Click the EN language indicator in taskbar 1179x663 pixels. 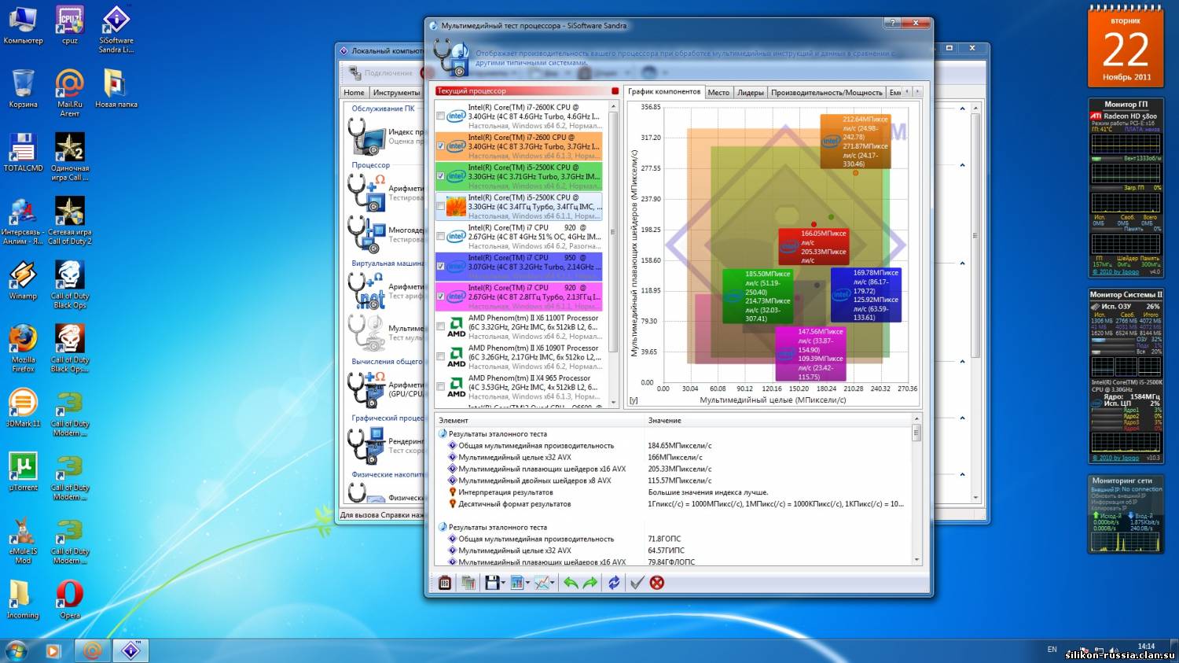tap(1052, 650)
